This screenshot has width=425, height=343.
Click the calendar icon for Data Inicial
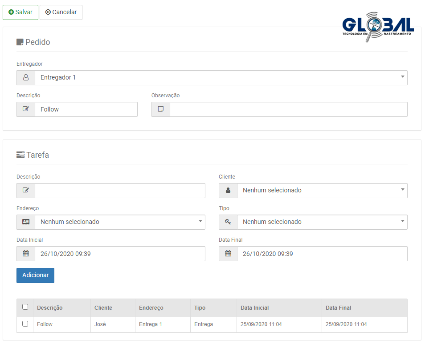[x=26, y=254]
